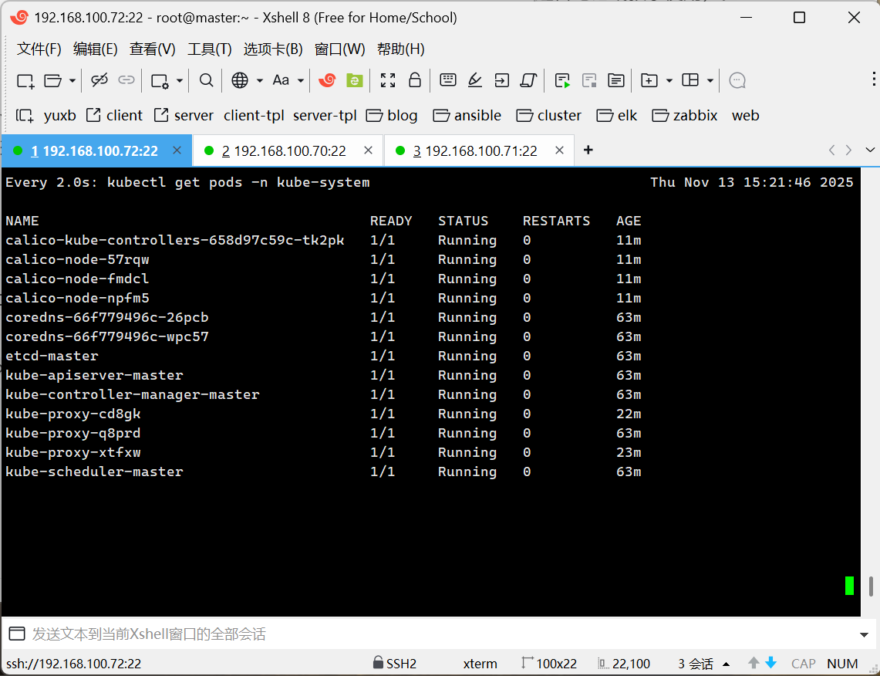Click the compose pane document icon
The height and width of the screenshot is (676, 880).
coord(615,80)
